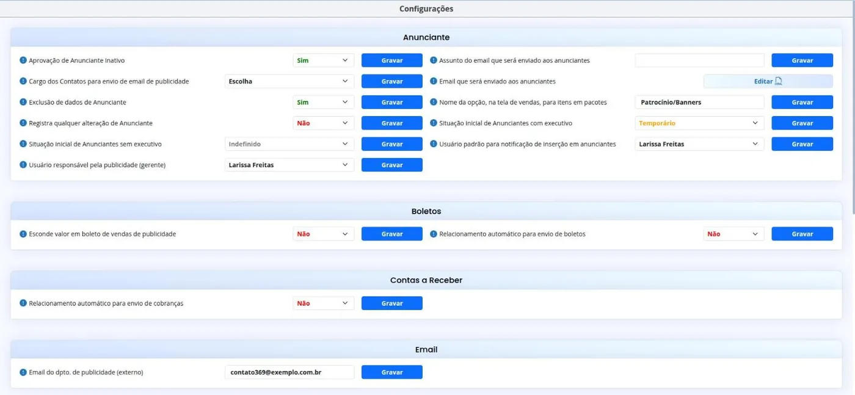Click info icon beside Cargo dos Contatos setting
855x395 pixels.
[23, 81]
